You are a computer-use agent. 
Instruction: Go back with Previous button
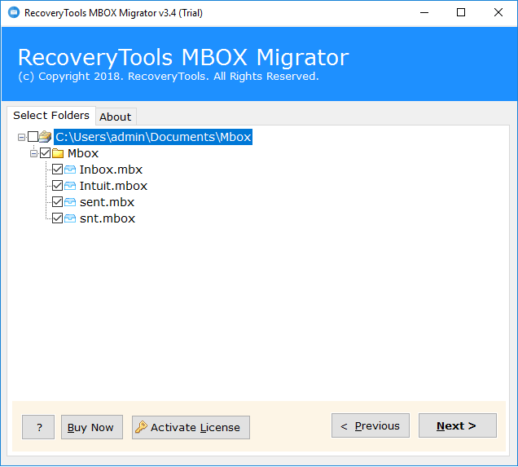371,425
